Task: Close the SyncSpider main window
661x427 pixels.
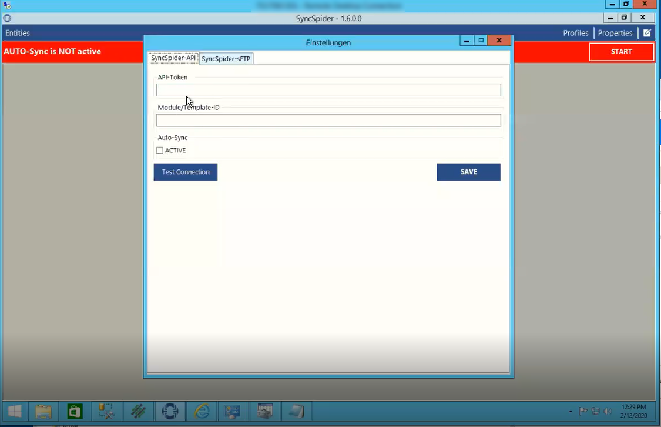Action: pos(642,18)
